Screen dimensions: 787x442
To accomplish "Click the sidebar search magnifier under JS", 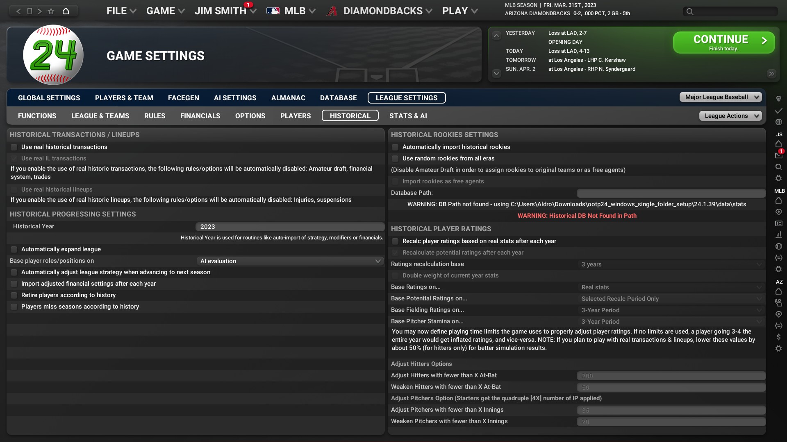I will (x=778, y=167).
